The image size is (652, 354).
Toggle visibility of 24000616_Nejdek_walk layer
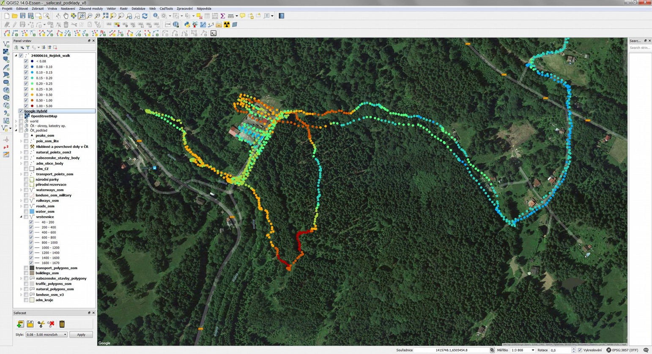[21, 55]
